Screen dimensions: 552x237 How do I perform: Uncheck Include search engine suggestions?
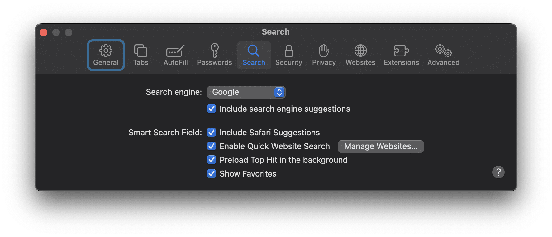pyautogui.click(x=212, y=109)
